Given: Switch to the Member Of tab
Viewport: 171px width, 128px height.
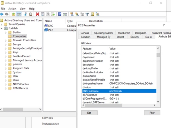Looking at the screenshot, I should [124, 33].
